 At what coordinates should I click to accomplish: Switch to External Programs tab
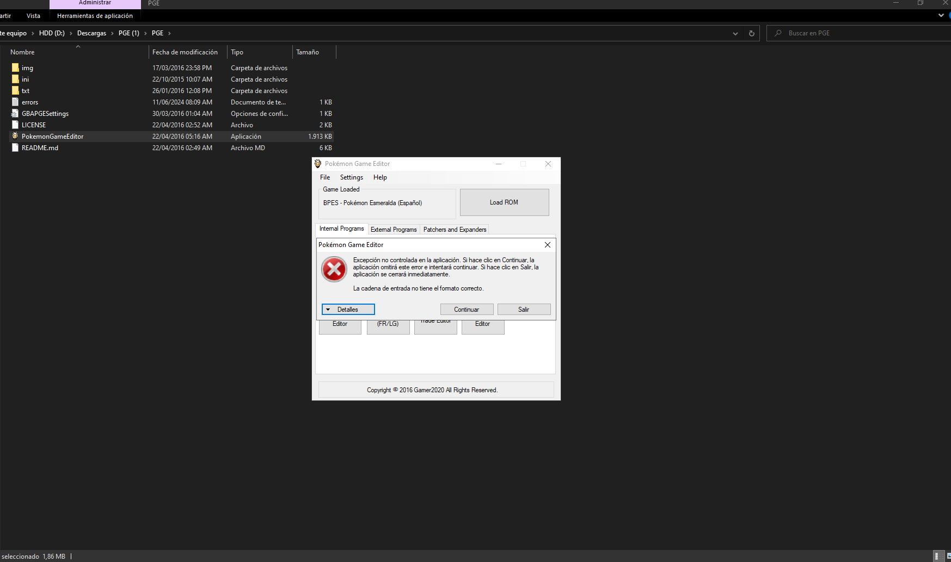pyautogui.click(x=394, y=230)
